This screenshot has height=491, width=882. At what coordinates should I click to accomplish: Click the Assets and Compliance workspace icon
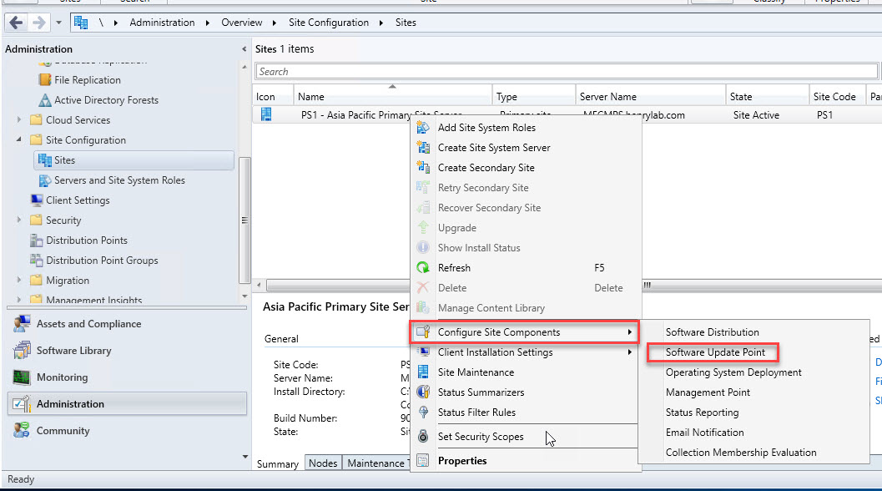22,324
